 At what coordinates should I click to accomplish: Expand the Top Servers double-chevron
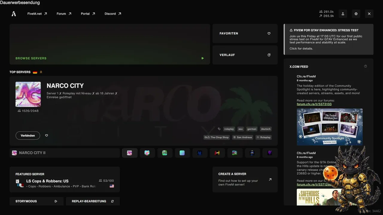coord(41,72)
